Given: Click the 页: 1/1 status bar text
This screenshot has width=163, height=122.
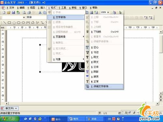Looking at the screenshot, I should [x=103, y=113].
